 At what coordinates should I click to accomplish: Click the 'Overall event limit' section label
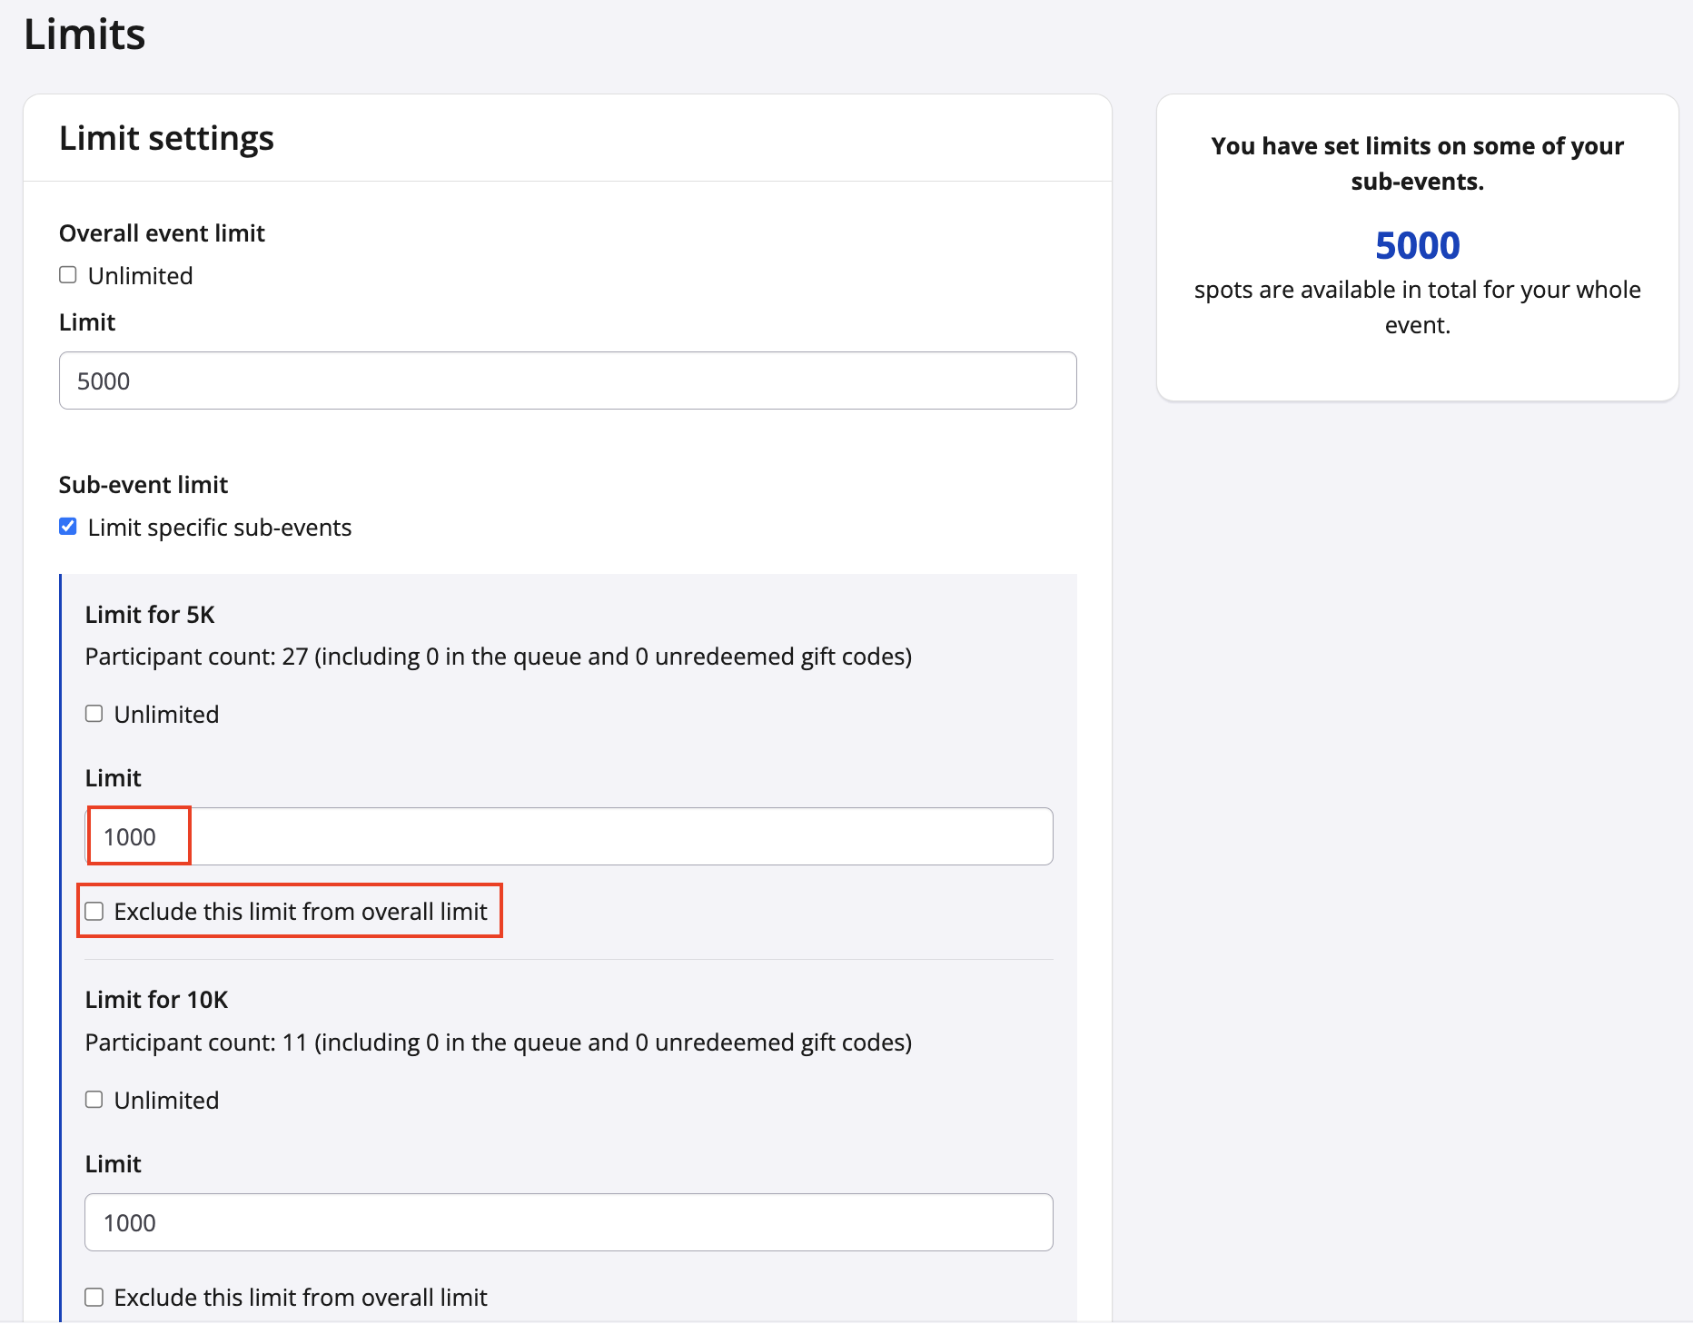[162, 233]
